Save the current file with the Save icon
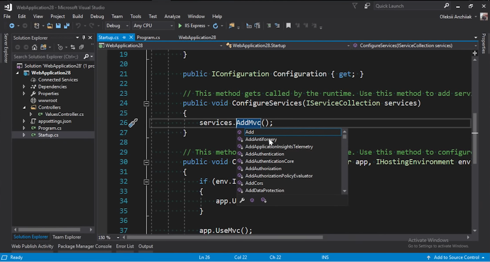 click(58, 26)
